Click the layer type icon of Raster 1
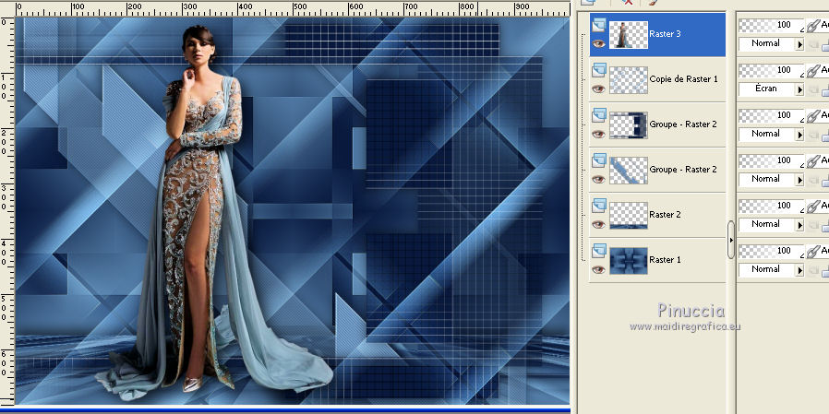 599,250
